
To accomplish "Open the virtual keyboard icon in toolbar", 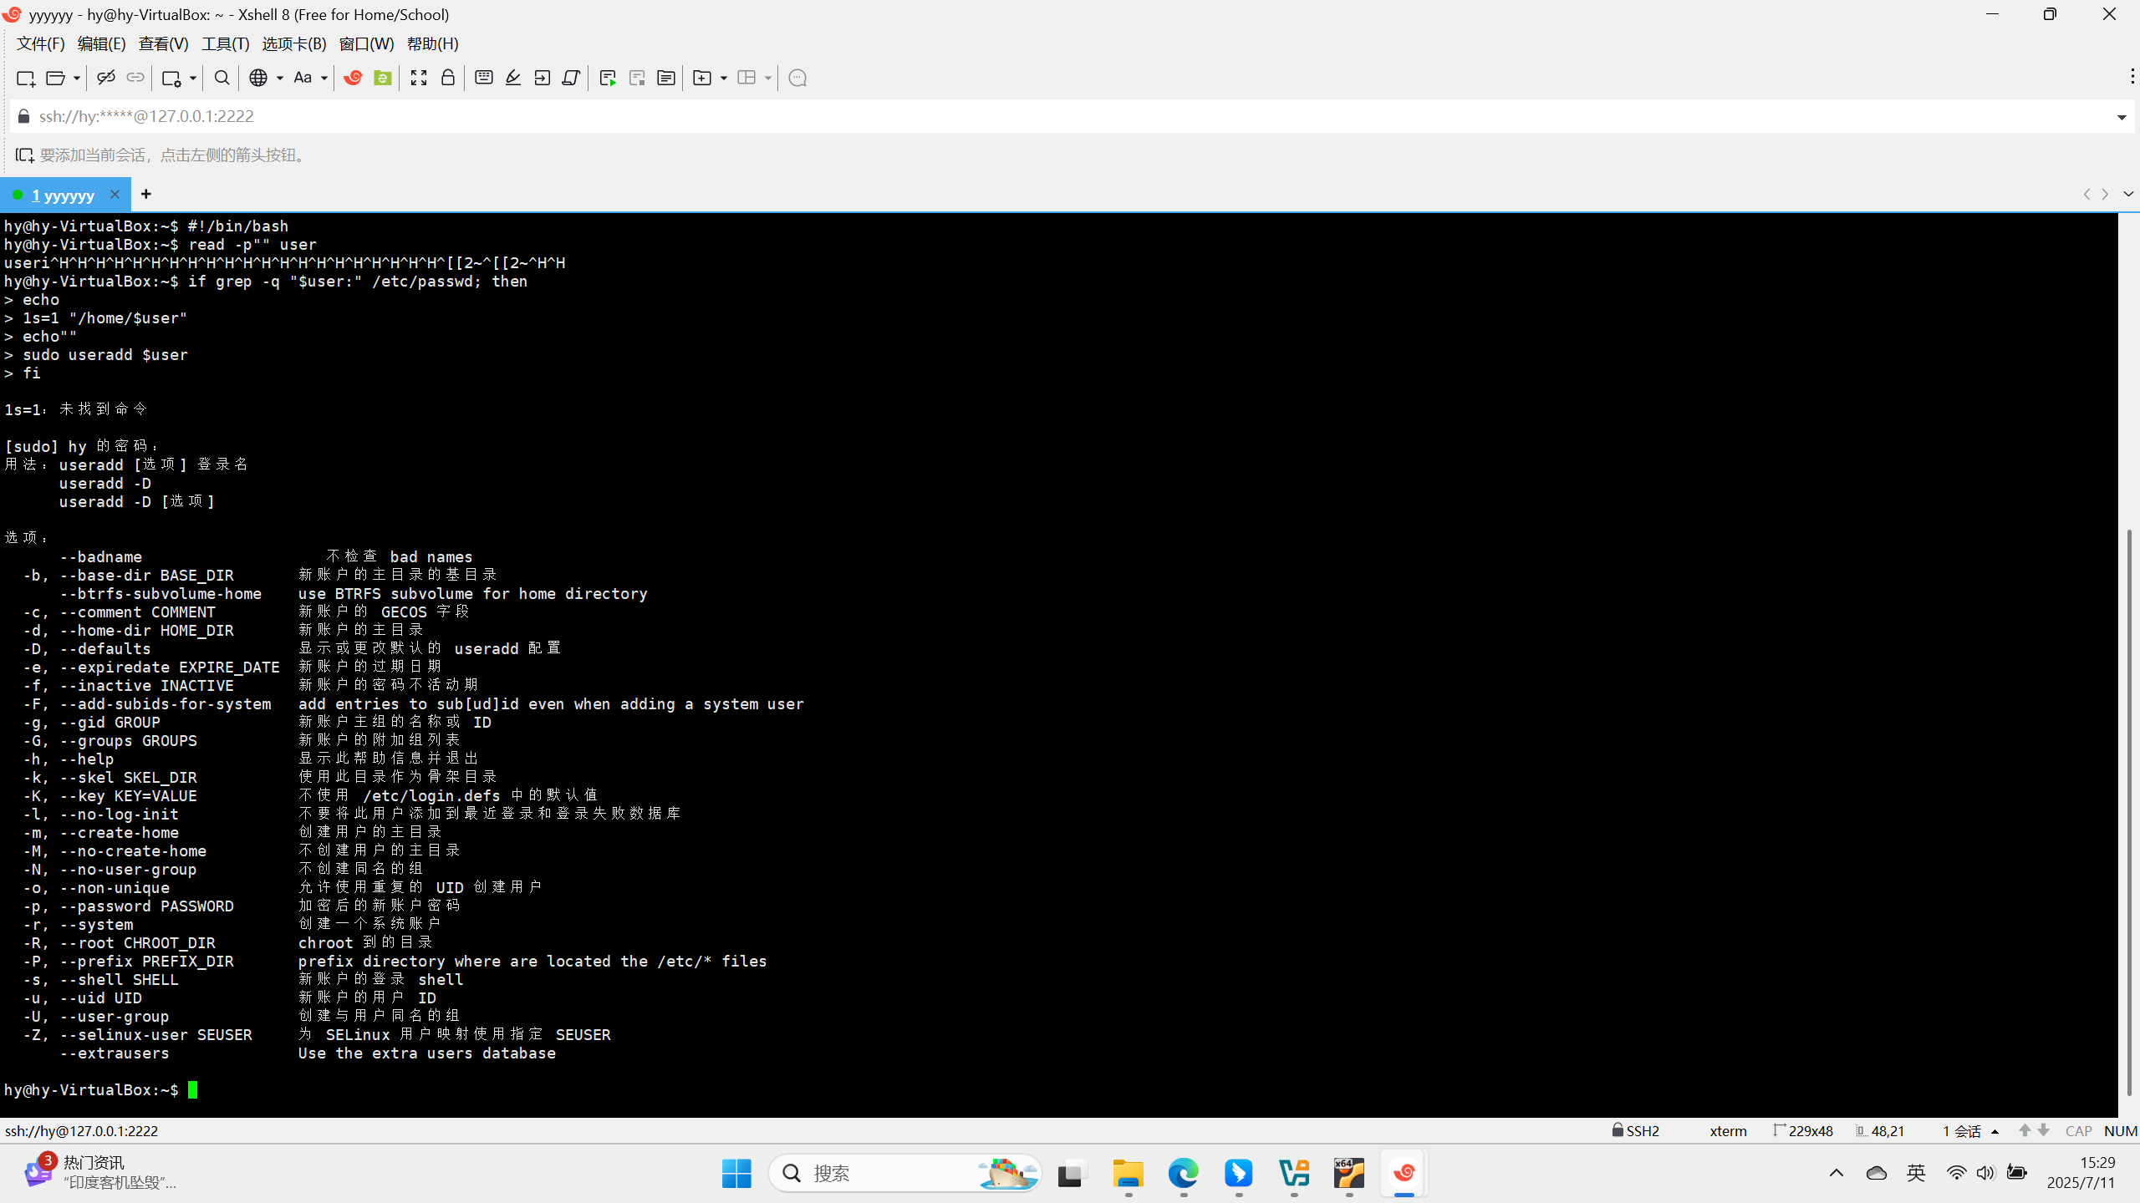I will pyautogui.click(x=483, y=78).
